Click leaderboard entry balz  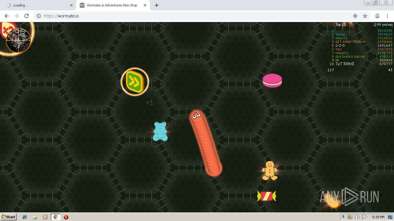coord(339,49)
